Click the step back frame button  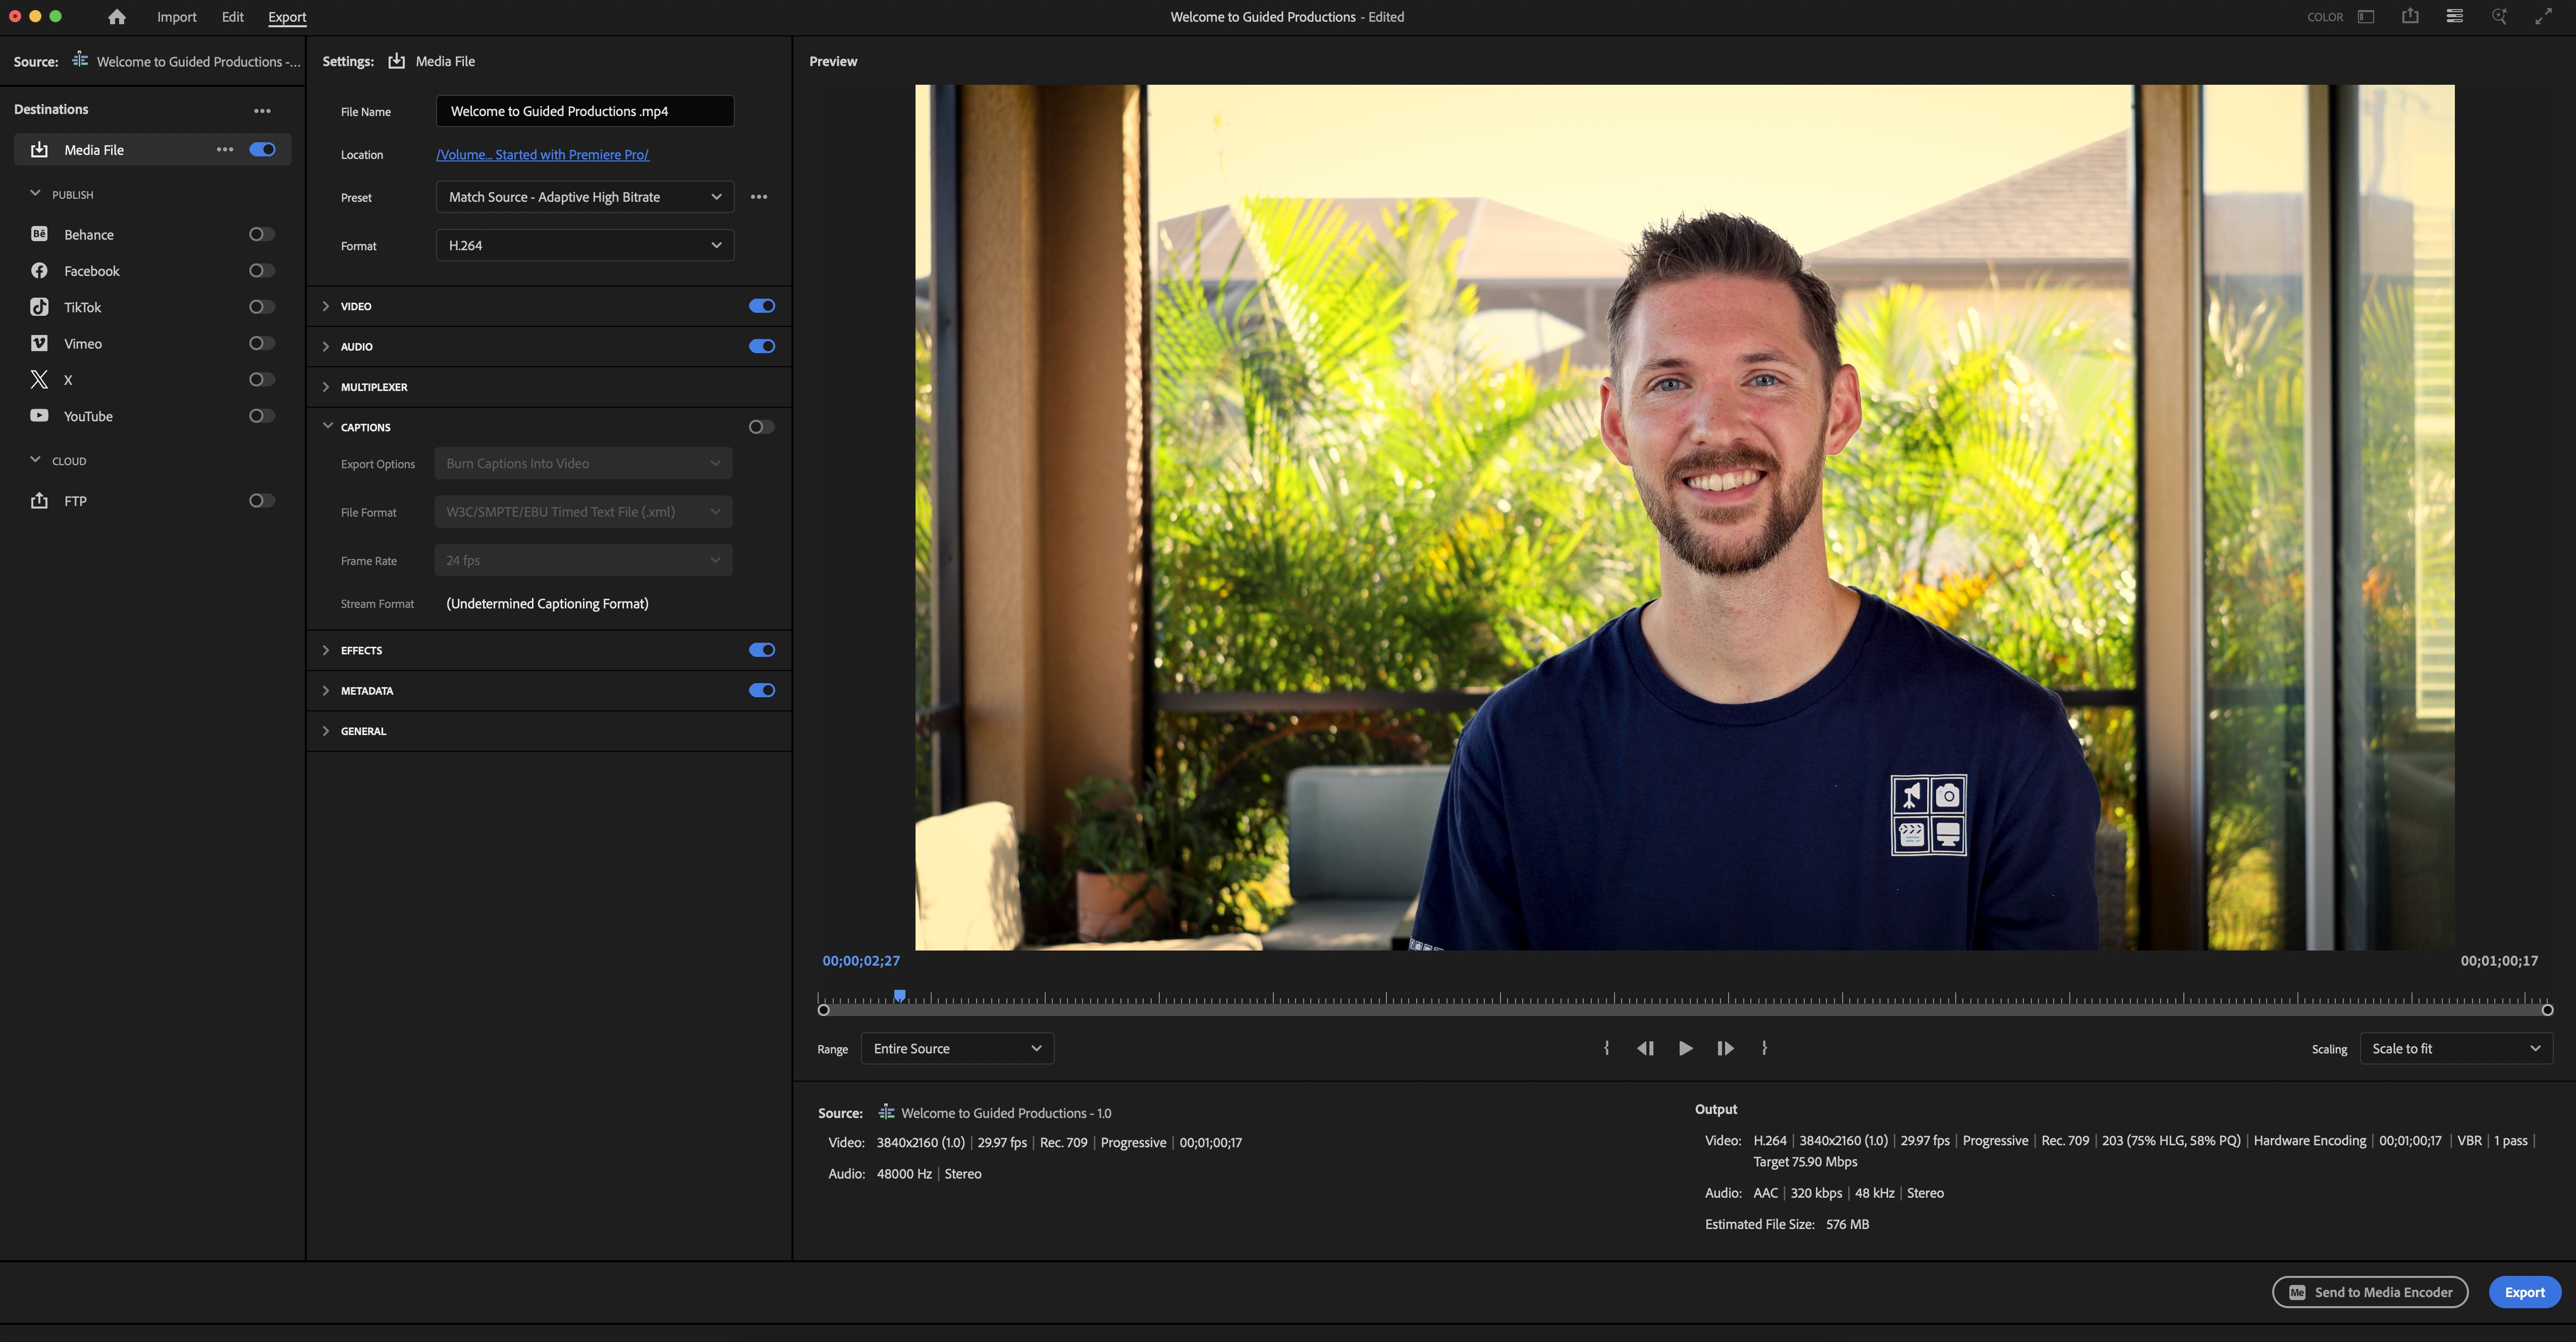[1645, 1048]
